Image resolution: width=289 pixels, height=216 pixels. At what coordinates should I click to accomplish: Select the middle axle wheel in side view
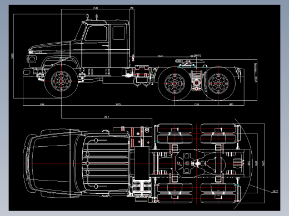coord(175,84)
